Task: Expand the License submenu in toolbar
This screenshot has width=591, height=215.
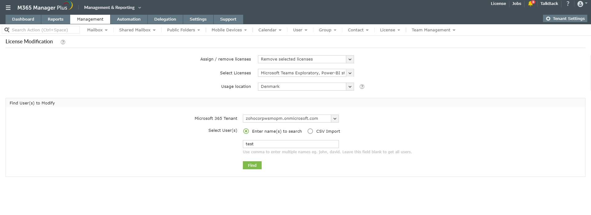Action: pos(390,30)
